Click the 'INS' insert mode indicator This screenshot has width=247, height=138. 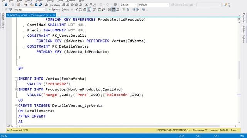click(242, 136)
